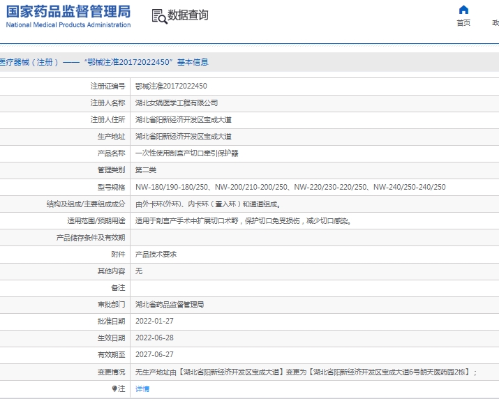Click management class value 第二类

[146, 169]
